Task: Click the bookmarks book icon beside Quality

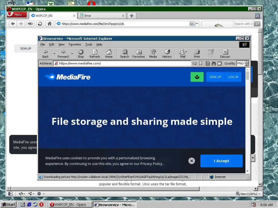Action: click(x=208, y=63)
